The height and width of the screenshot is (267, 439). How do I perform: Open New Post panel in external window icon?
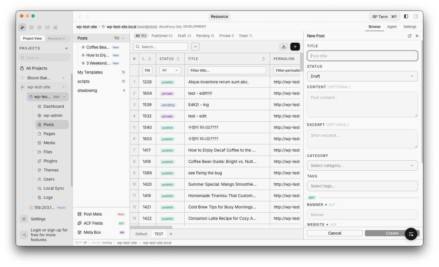point(409,36)
